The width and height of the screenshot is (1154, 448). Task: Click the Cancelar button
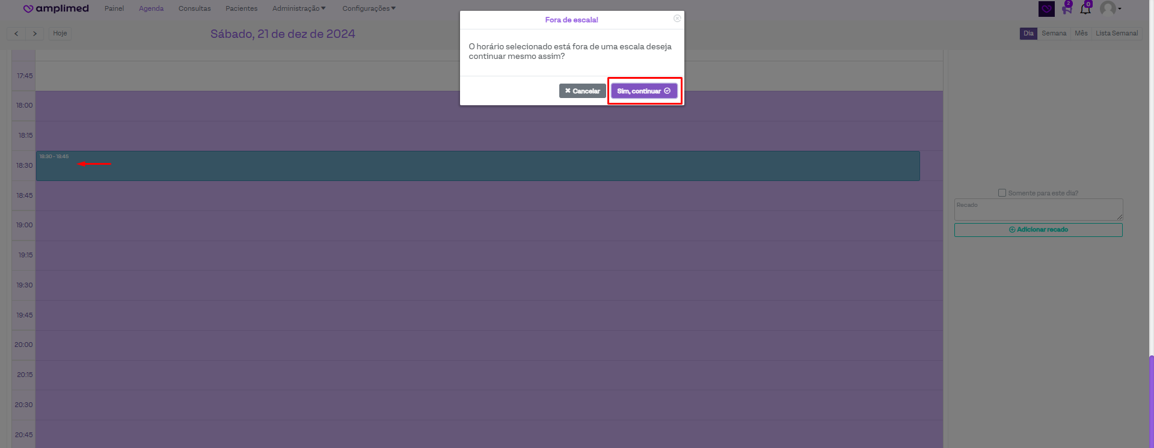pyautogui.click(x=582, y=91)
